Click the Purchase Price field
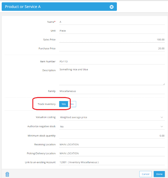The image size is (168, 178). (112, 48)
